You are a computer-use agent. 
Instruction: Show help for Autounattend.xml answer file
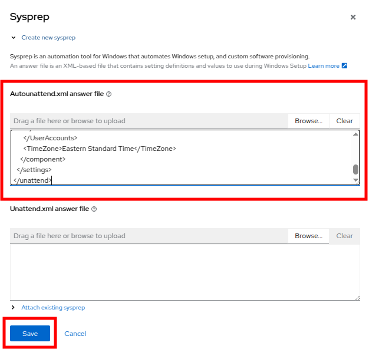click(x=108, y=94)
